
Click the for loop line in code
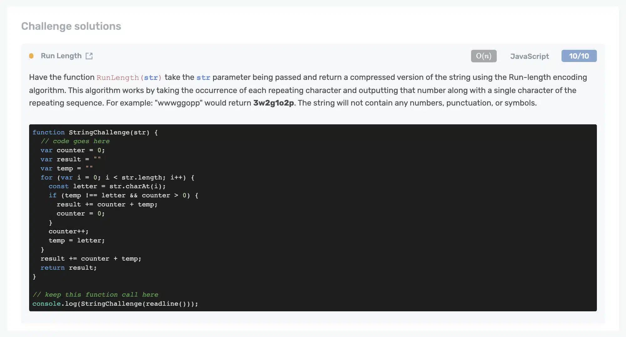click(117, 178)
